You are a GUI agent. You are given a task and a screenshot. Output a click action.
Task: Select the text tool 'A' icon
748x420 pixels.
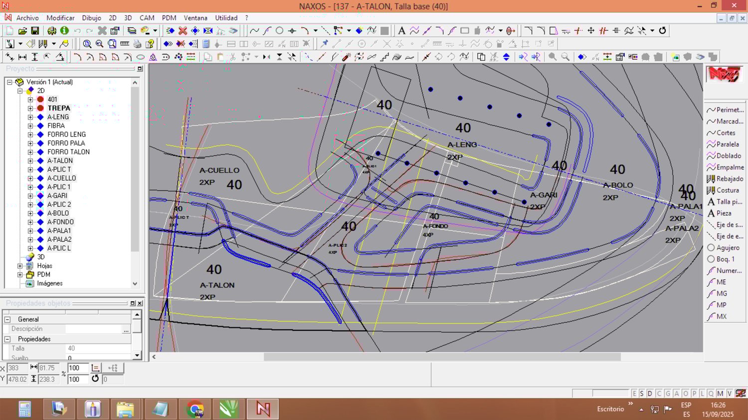click(401, 31)
